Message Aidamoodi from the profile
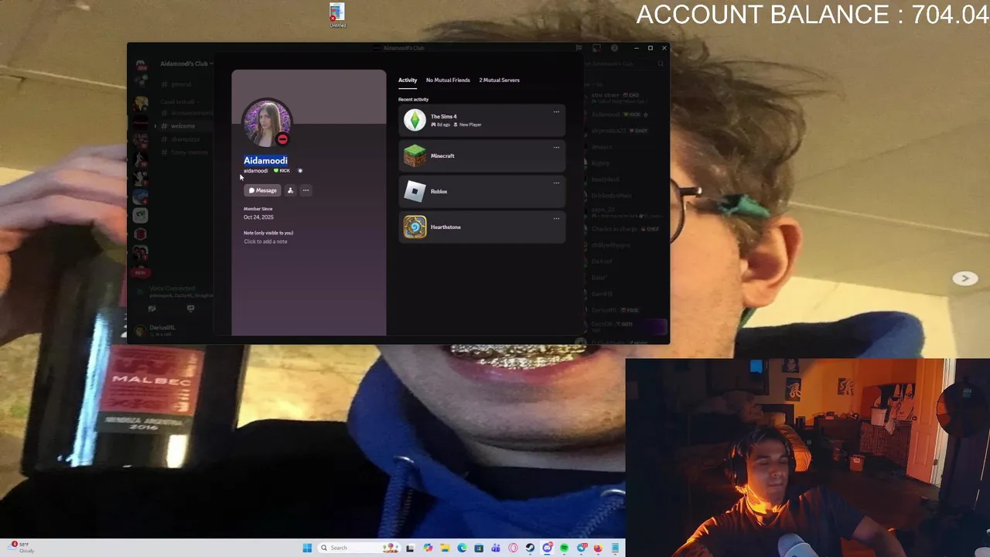 [262, 190]
